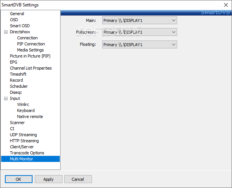Select the Input category
Image resolution: width=232 pixels, height=188 pixels.
click(15, 98)
